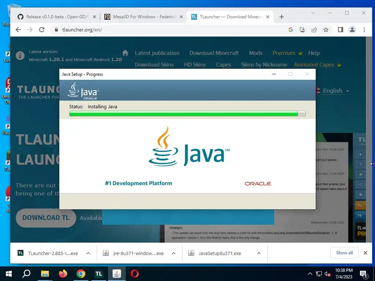View site info via the padlock icon
This screenshot has width=375, height=281.
(x=56, y=30)
